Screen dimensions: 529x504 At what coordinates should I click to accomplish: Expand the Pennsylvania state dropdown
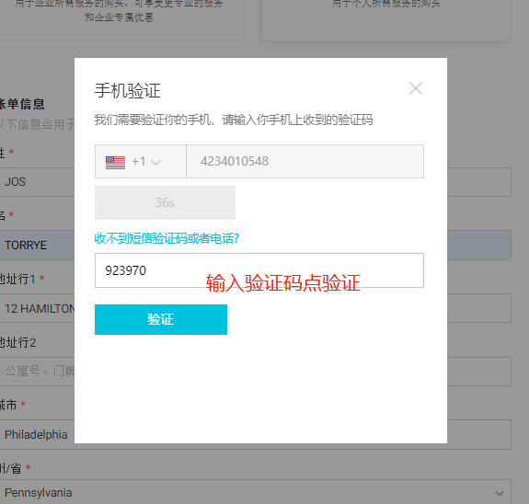tap(256, 492)
